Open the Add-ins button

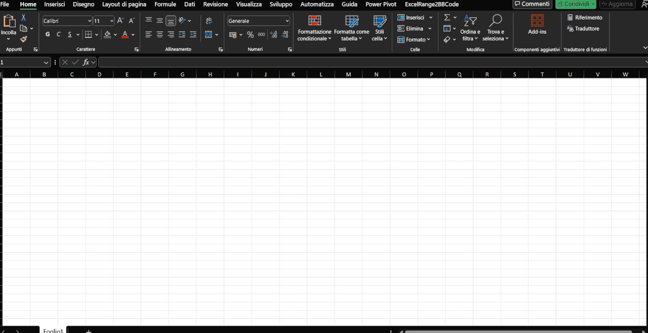point(537,24)
